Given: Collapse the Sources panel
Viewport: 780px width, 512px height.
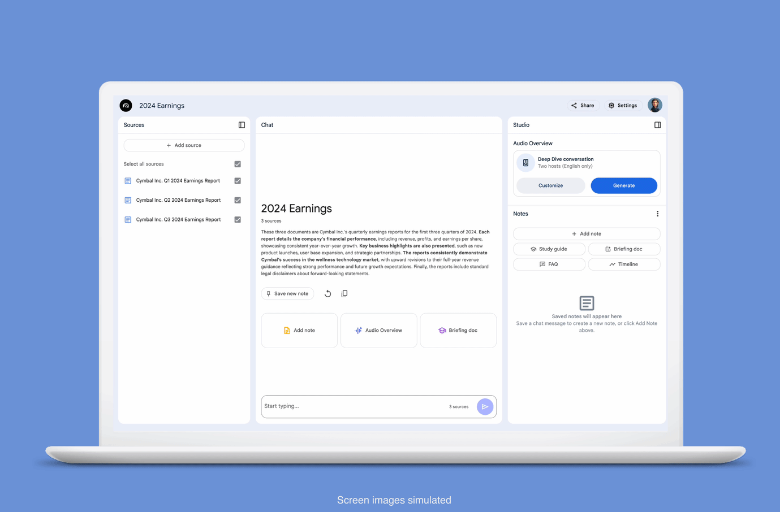Looking at the screenshot, I should [242, 125].
